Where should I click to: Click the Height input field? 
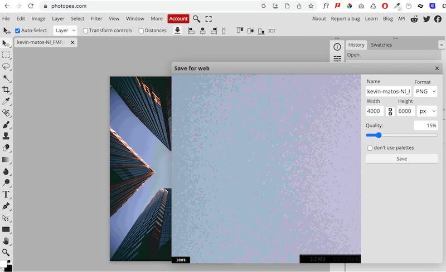point(406,111)
